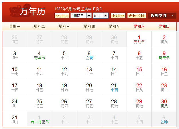
Task: Select May 28 初六 cell
Action: pos(114,103)
